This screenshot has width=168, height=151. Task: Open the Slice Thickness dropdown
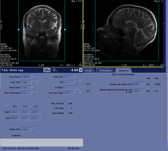point(33,93)
